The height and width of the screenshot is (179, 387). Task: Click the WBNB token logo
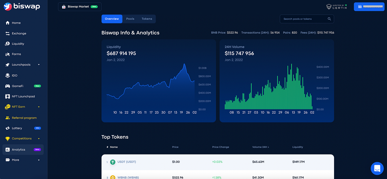point(113,177)
